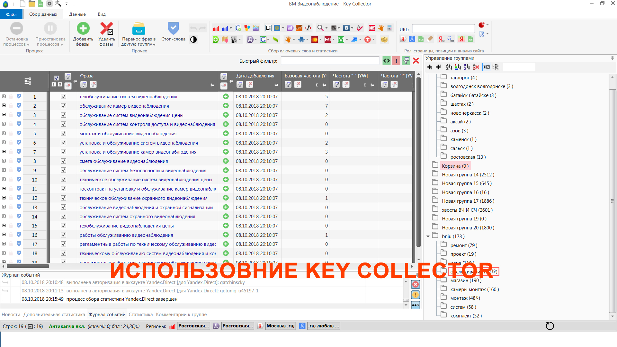Uncheck the checkbox for row 2 phrase
617x347 pixels.
point(63,106)
